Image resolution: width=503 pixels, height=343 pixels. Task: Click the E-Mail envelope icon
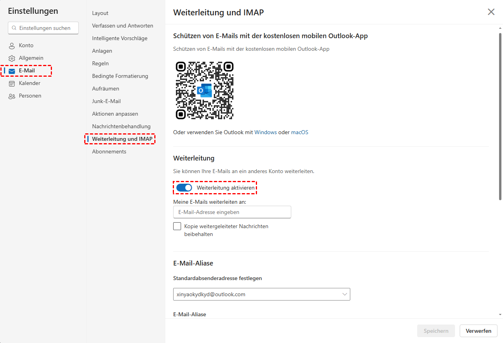(x=12, y=71)
